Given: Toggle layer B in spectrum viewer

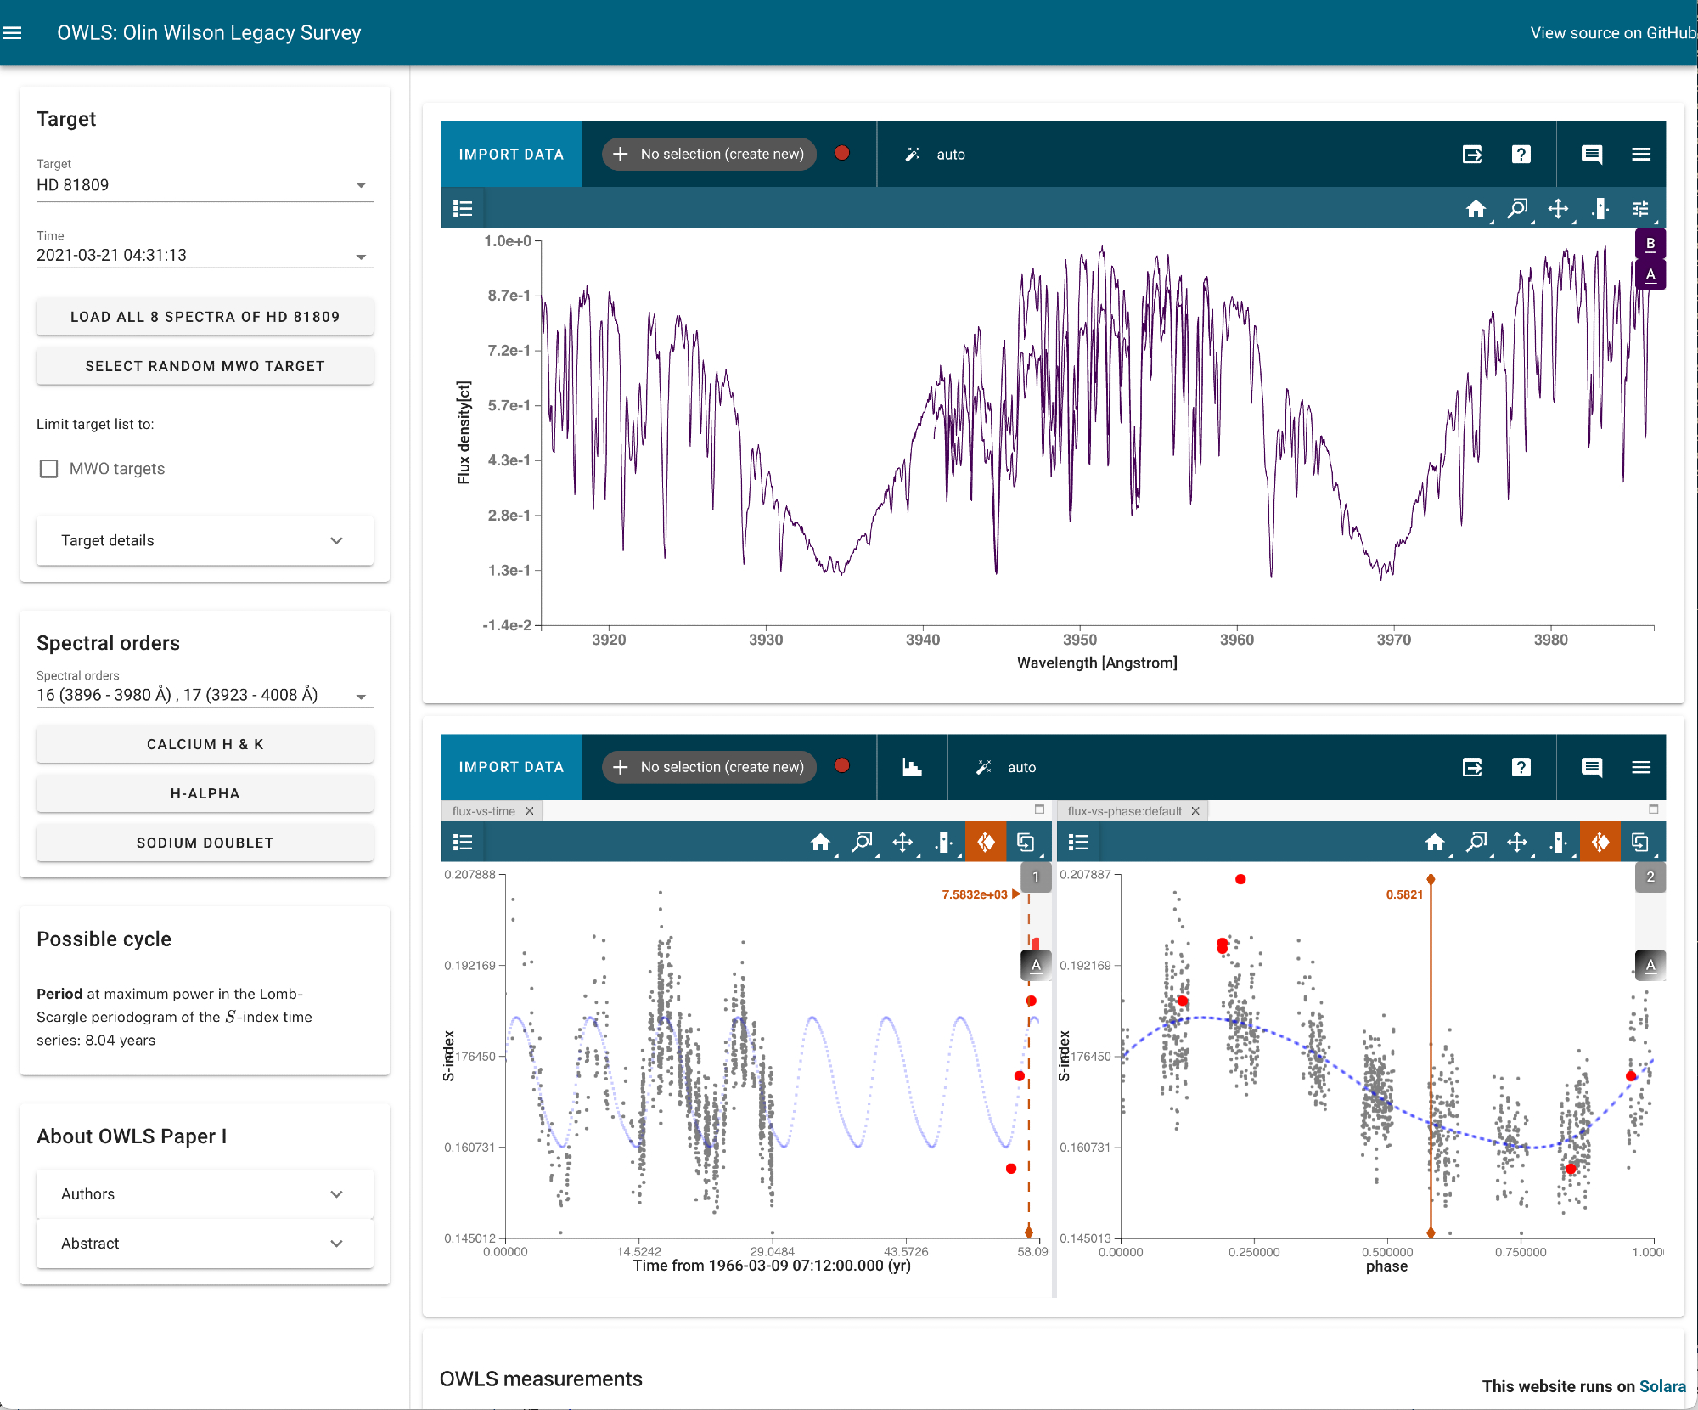Looking at the screenshot, I should pos(1650,245).
